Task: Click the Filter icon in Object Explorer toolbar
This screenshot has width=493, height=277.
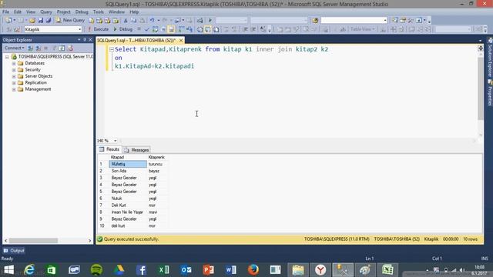Action: 54,48
